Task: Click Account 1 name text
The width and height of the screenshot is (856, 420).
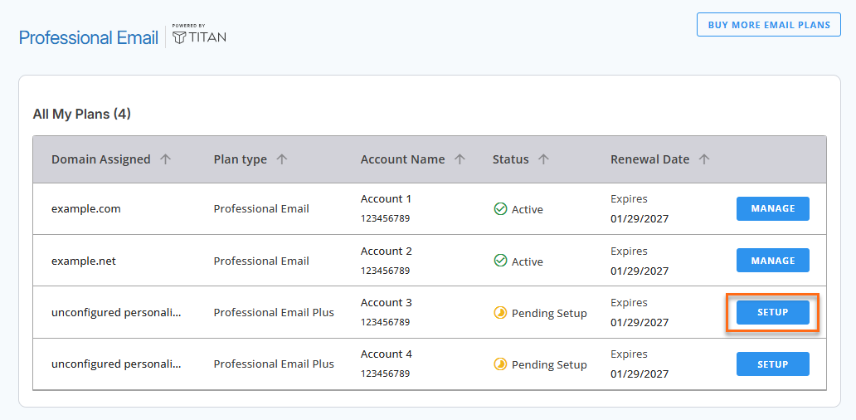Action: (386, 199)
